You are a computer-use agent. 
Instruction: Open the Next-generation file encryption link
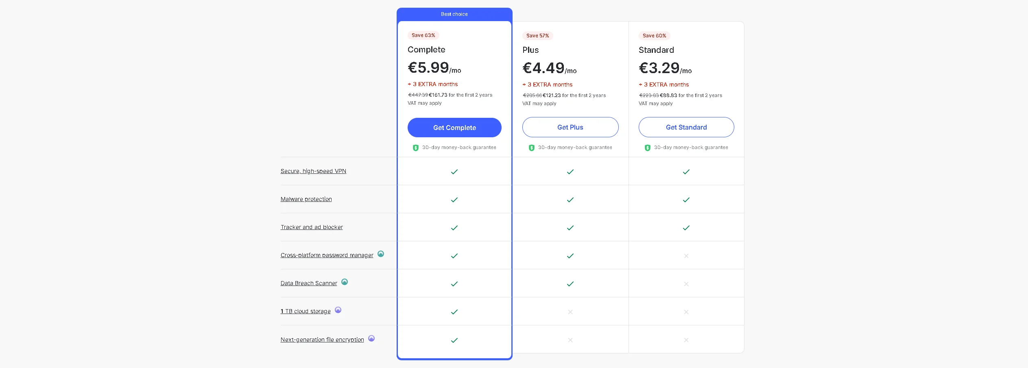click(x=322, y=340)
